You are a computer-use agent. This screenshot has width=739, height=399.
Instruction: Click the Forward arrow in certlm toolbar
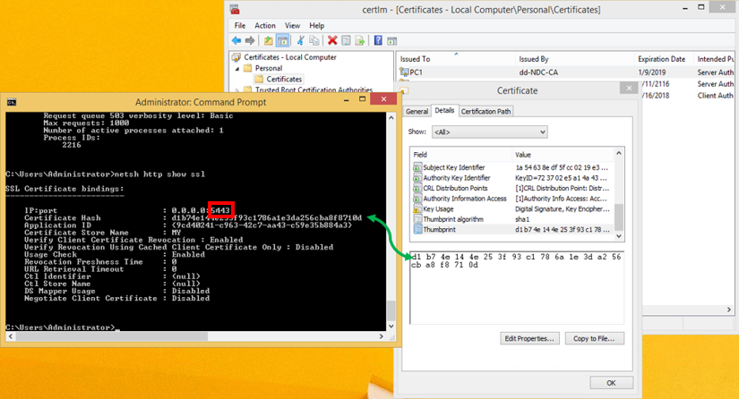(x=250, y=40)
